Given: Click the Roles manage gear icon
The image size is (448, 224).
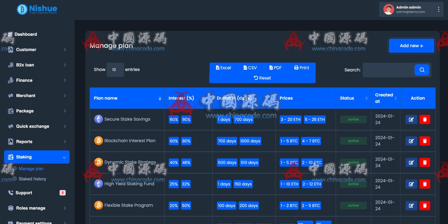Looking at the screenshot, I should (x=10, y=208).
